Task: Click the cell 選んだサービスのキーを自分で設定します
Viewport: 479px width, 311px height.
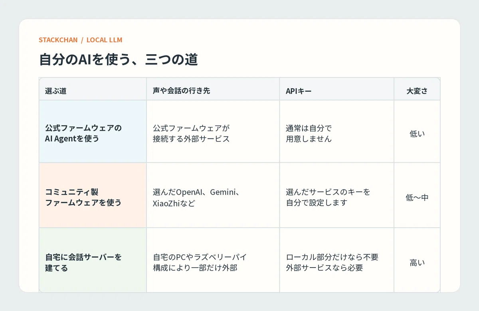Action: 337,195
